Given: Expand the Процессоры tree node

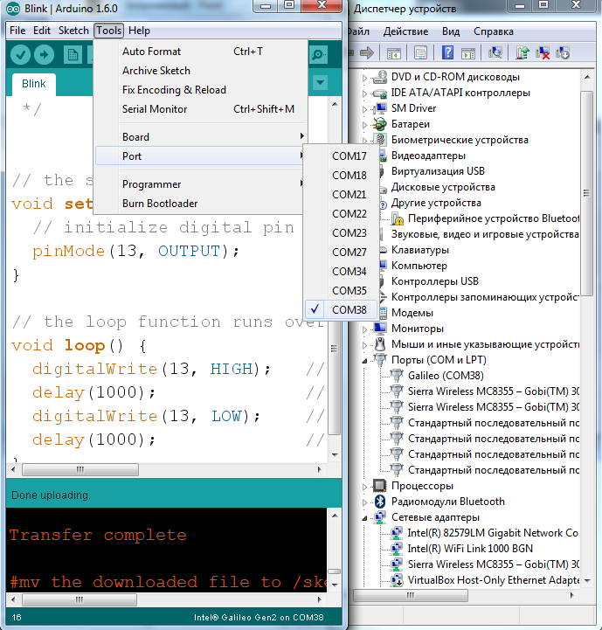Looking at the screenshot, I should (364, 487).
